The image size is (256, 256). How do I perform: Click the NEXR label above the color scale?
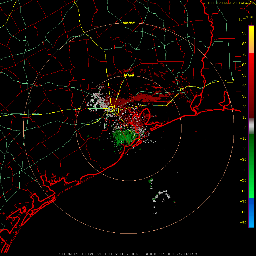tap(250, 17)
